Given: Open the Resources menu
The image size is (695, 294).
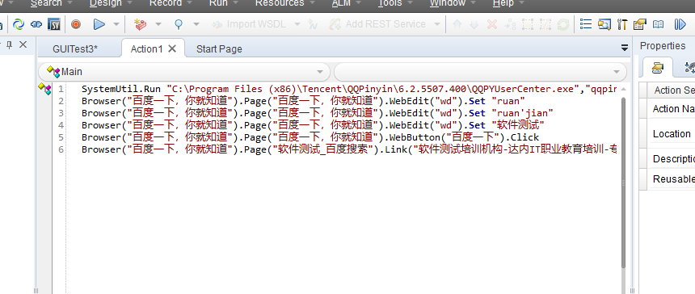Looking at the screenshot, I should [x=280, y=3].
